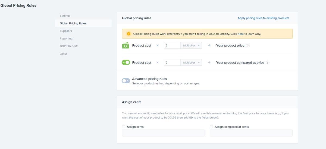Click the multiply symbol in compared at price row
Viewport: 326px width, 149px height.
tap(158, 63)
